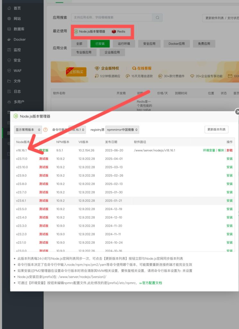Screen dimensions: 239x329
Task: Click 安装 for version v23.4.0
Action: (x=230, y=218)
